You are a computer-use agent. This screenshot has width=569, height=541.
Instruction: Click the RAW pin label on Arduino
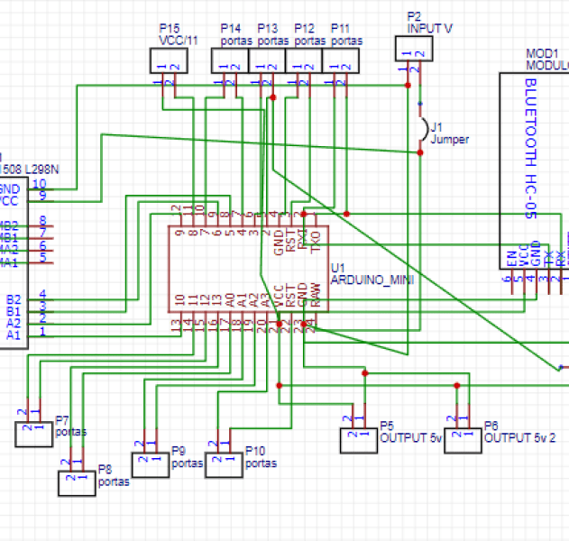point(317,295)
